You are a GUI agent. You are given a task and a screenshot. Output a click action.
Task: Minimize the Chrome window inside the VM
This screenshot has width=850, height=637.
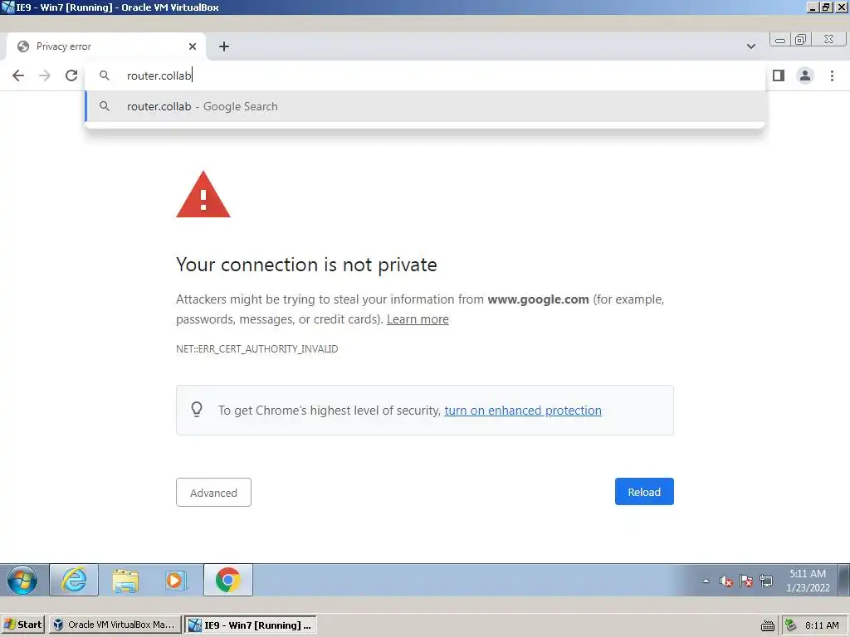click(x=780, y=40)
